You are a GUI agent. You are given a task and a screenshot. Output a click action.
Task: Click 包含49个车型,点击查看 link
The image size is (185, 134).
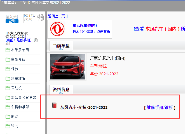91,32
